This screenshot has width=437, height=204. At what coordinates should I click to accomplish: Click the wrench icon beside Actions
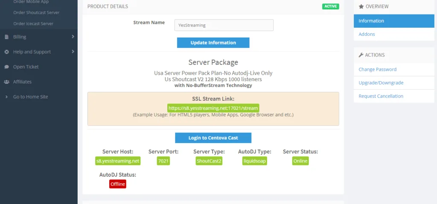(361, 55)
